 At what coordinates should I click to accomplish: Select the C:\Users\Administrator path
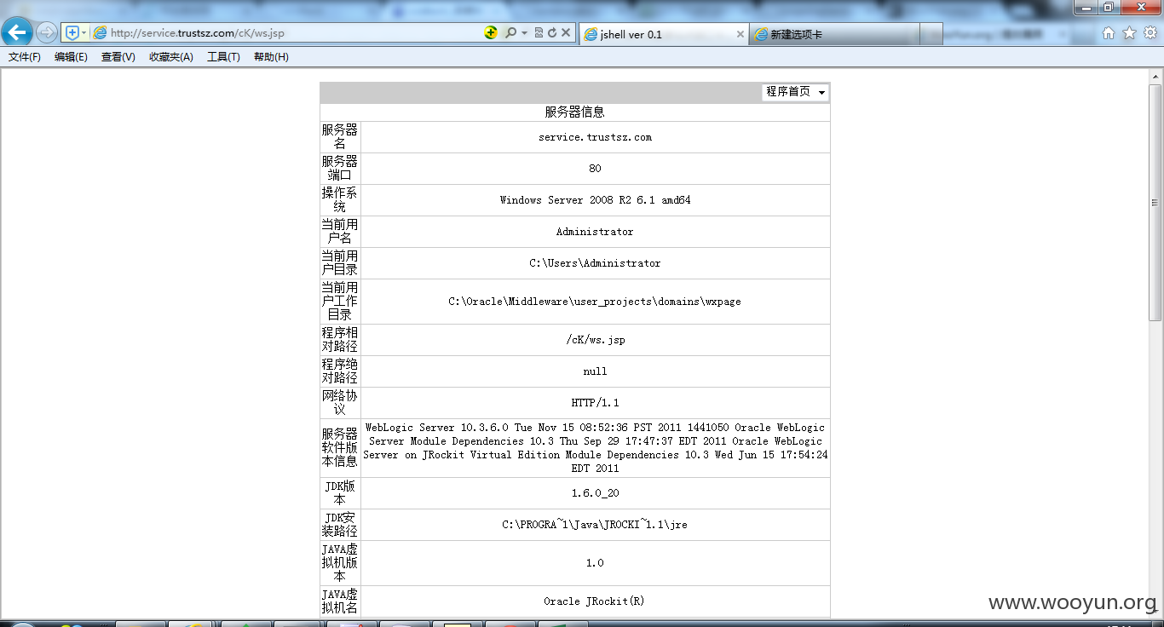595,263
